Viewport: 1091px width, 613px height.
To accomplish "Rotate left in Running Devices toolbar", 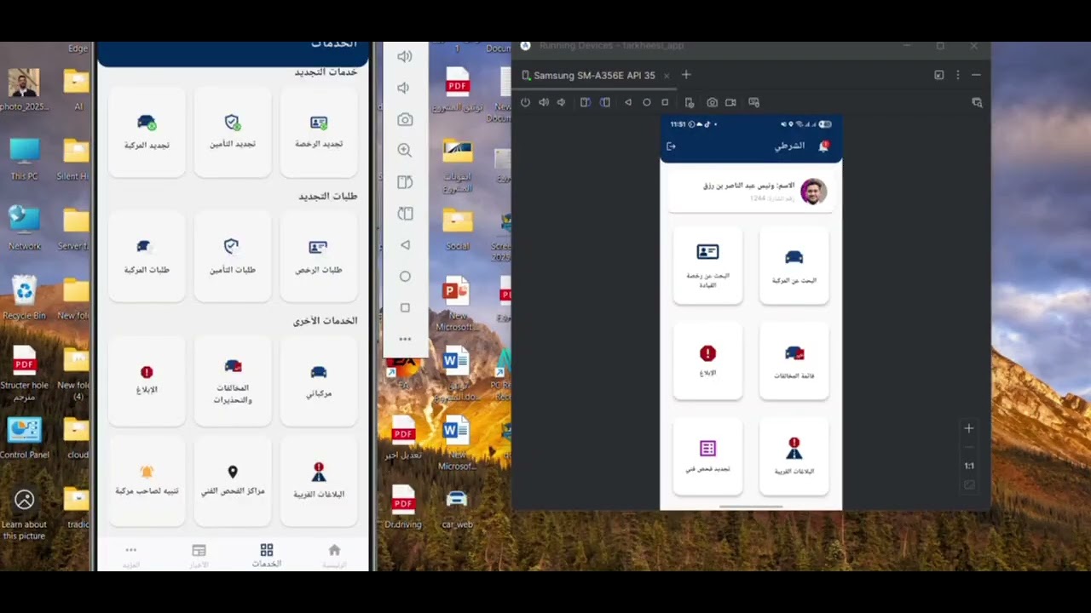I will pos(586,102).
